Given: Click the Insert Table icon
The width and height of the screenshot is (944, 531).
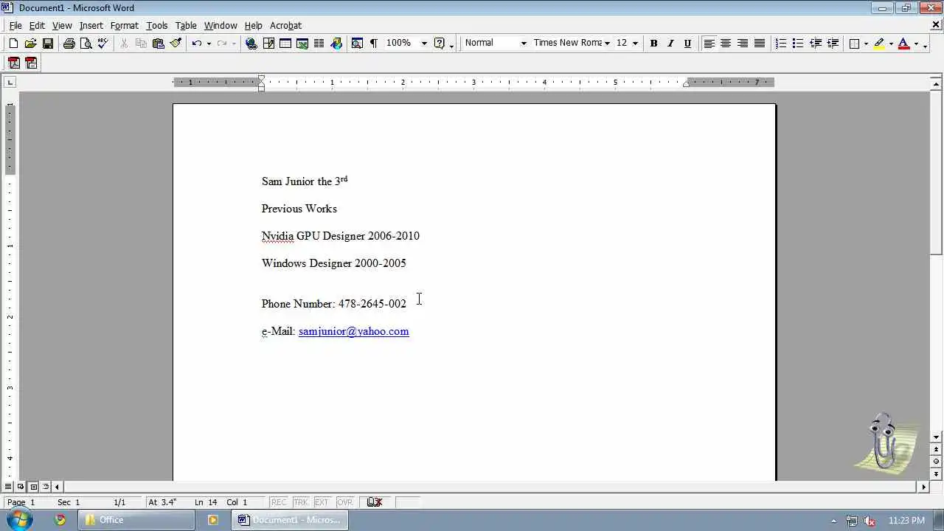Looking at the screenshot, I should click(x=285, y=44).
